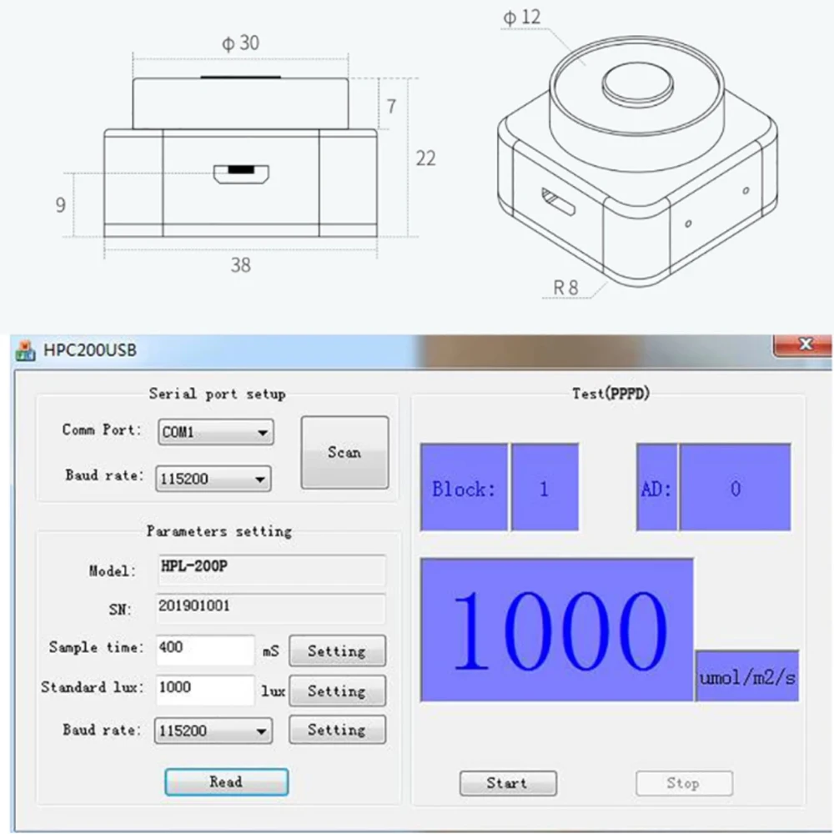Screen dimensions: 834x834
Task: Focus the SN field showing 201901001
Action: 271,609
